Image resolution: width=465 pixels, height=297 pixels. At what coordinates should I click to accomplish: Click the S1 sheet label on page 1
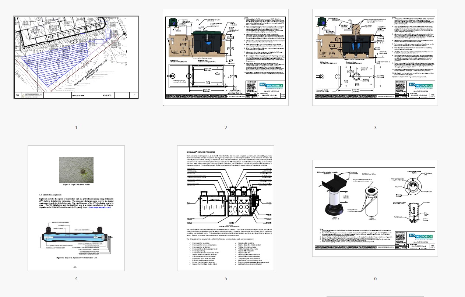pyautogui.click(x=17, y=95)
